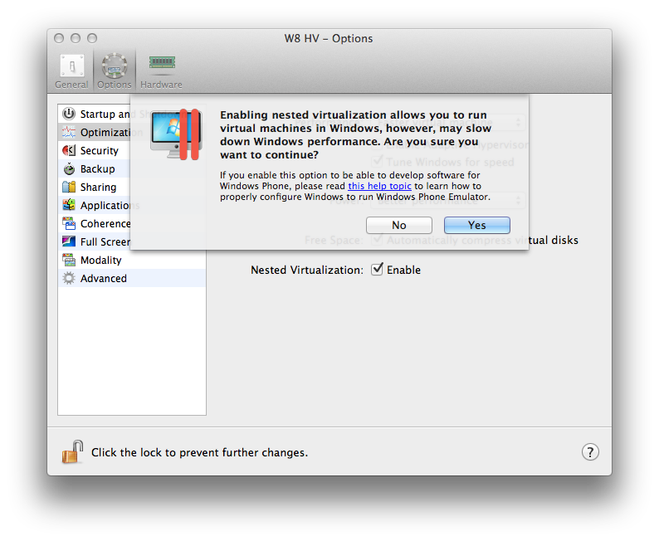The width and height of the screenshot is (659, 541).
Task: Go to Security settings
Action: pyautogui.click(x=131, y=150)
